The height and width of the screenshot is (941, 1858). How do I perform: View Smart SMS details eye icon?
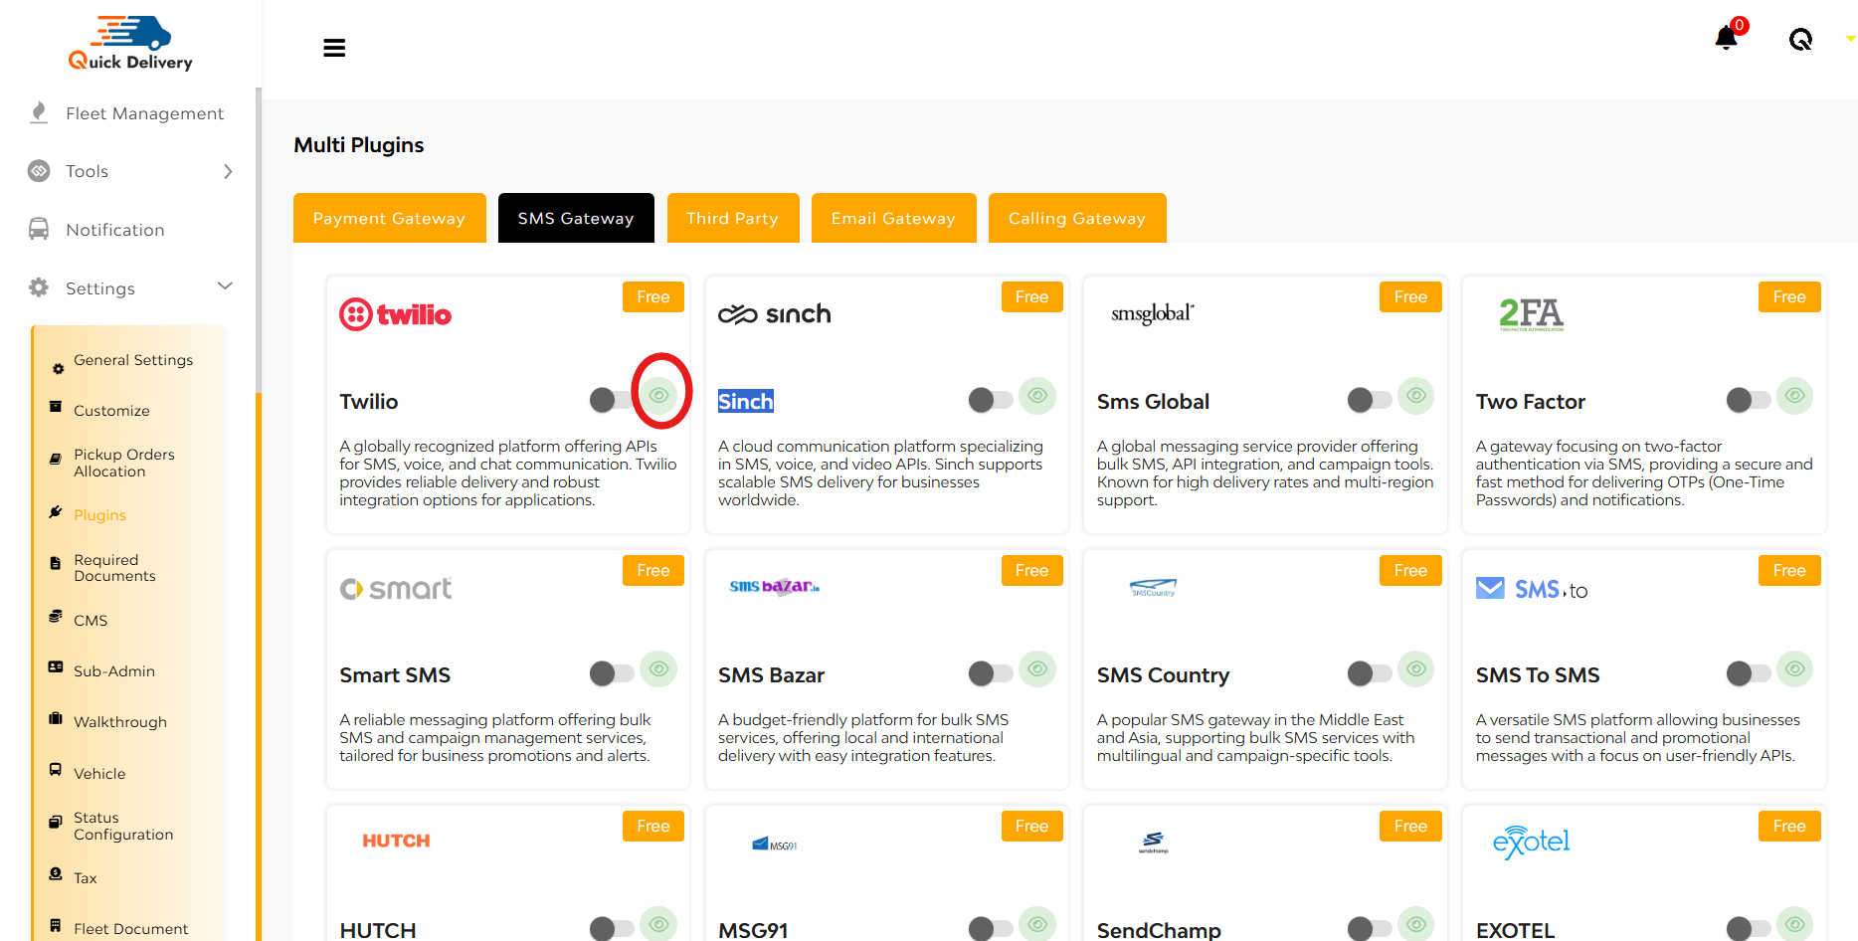[x=658, y=669]
